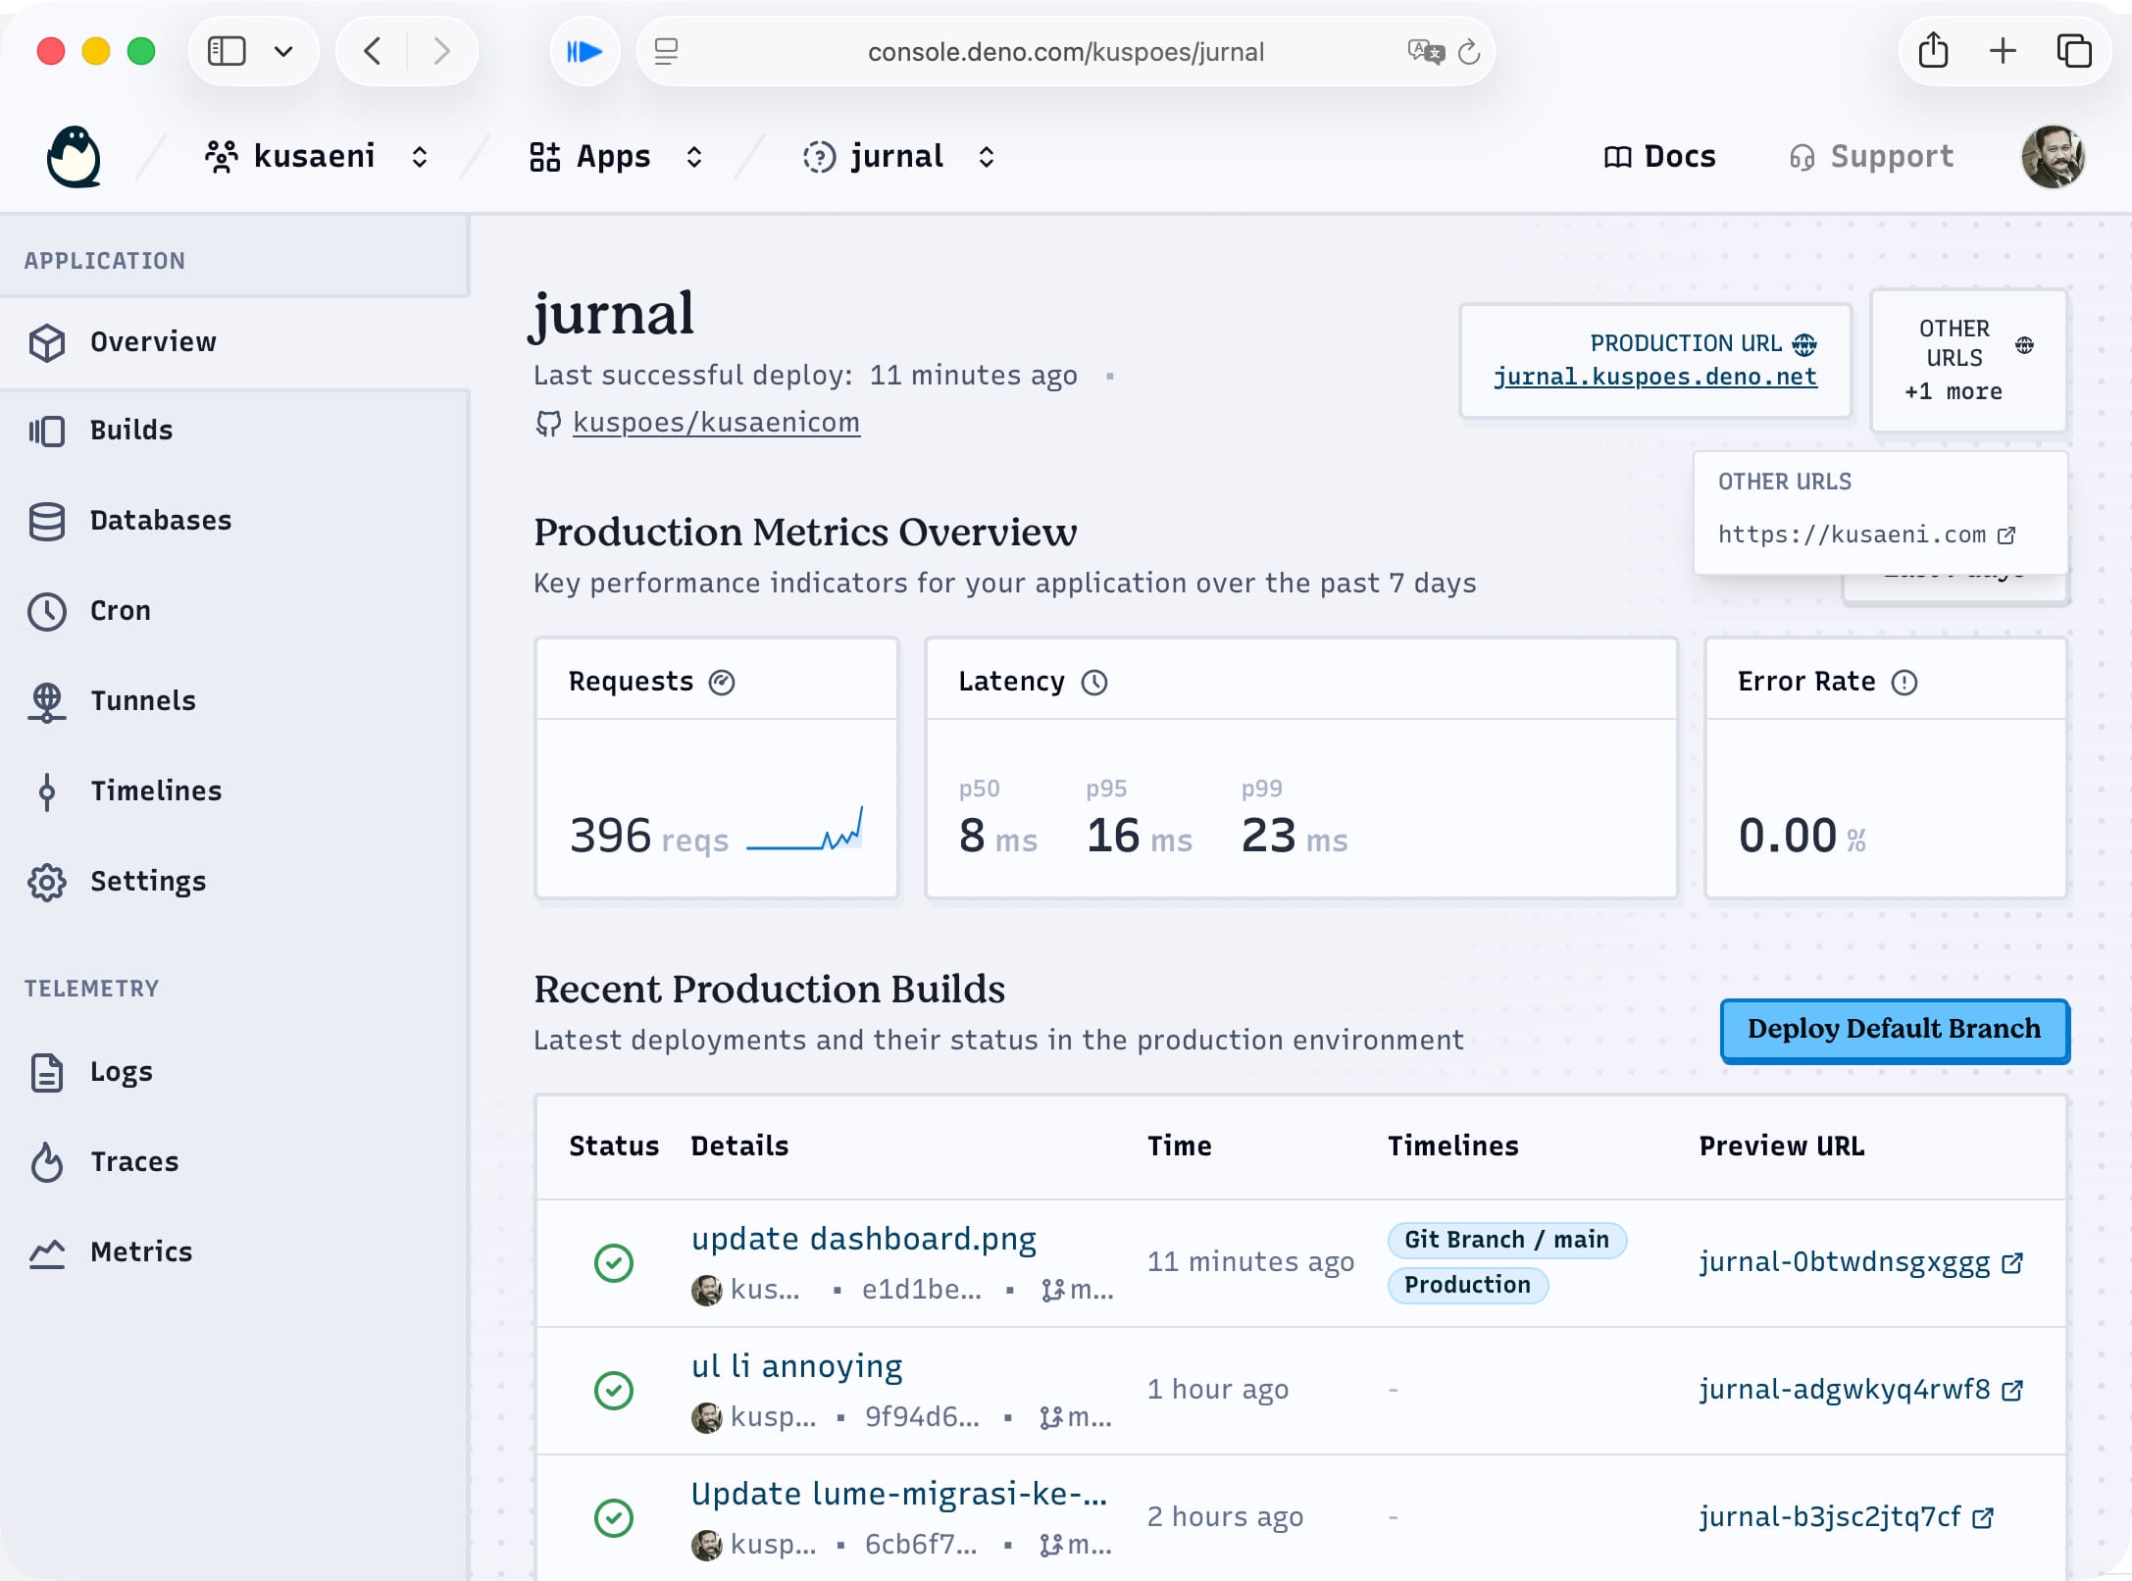2132x1581 pixels.
Task: Click the page reader icon in address bar
Action: coord(666,51)
